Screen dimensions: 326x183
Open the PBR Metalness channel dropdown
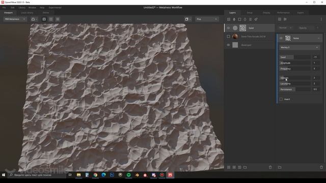pos(15,19)
